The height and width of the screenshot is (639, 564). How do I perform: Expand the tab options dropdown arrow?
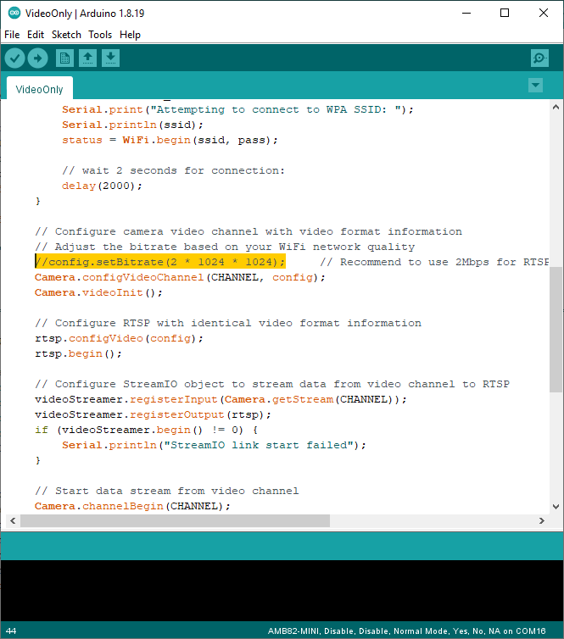(x=535, y=86)
